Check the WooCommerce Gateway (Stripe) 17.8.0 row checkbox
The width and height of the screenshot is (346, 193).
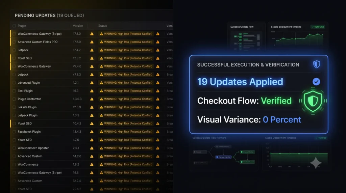pos(14,34)
